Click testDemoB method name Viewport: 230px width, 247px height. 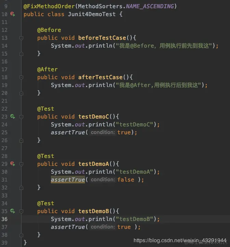coord(94,211)
